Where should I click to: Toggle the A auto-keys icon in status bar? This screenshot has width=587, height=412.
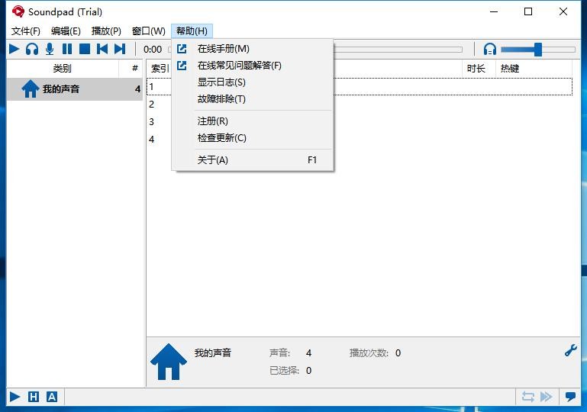tap(52, 397)
